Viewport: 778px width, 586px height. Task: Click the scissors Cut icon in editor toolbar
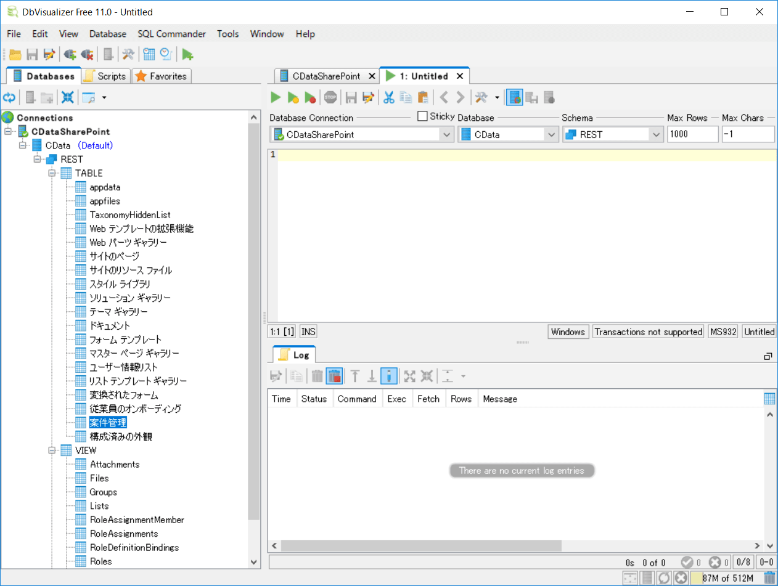click(388, 97)
